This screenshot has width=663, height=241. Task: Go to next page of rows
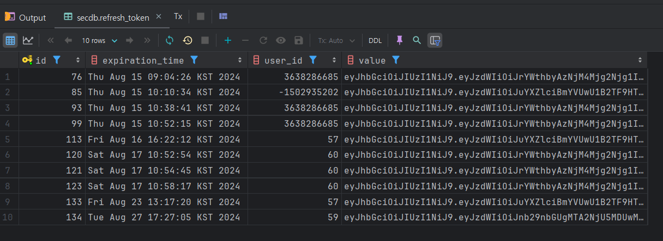click(x=130, y=40)
